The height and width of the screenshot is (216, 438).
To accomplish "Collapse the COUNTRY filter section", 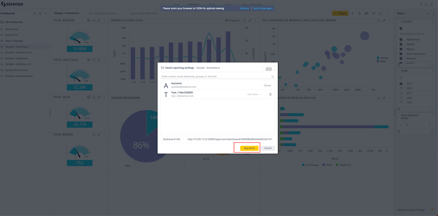I will [x=399, y=21].
